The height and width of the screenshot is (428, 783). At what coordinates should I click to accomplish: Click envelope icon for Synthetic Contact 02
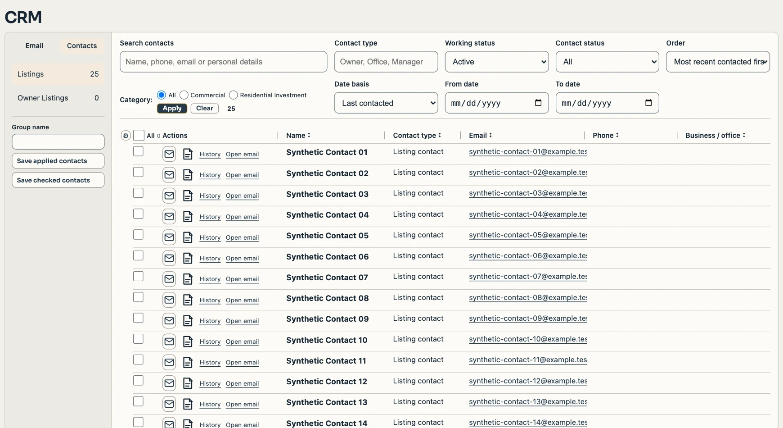[169, 175]
